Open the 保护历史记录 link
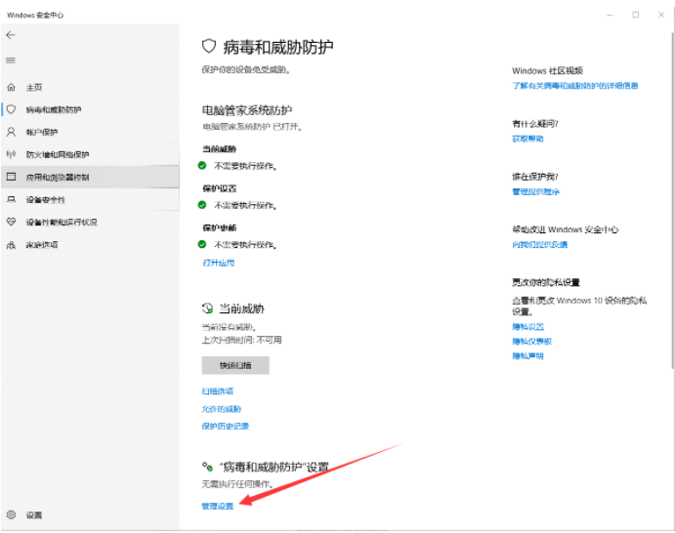Screen dimensions: 675x533 point(226,426)
